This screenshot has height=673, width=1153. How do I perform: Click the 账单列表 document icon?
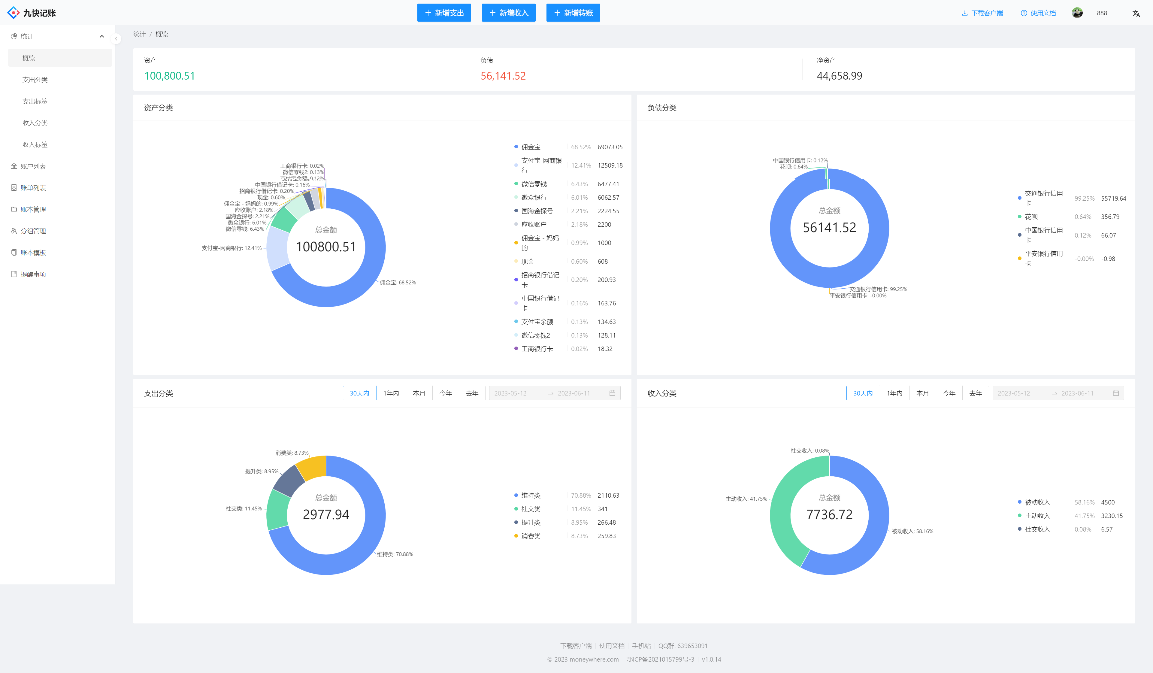pos(14,188)
